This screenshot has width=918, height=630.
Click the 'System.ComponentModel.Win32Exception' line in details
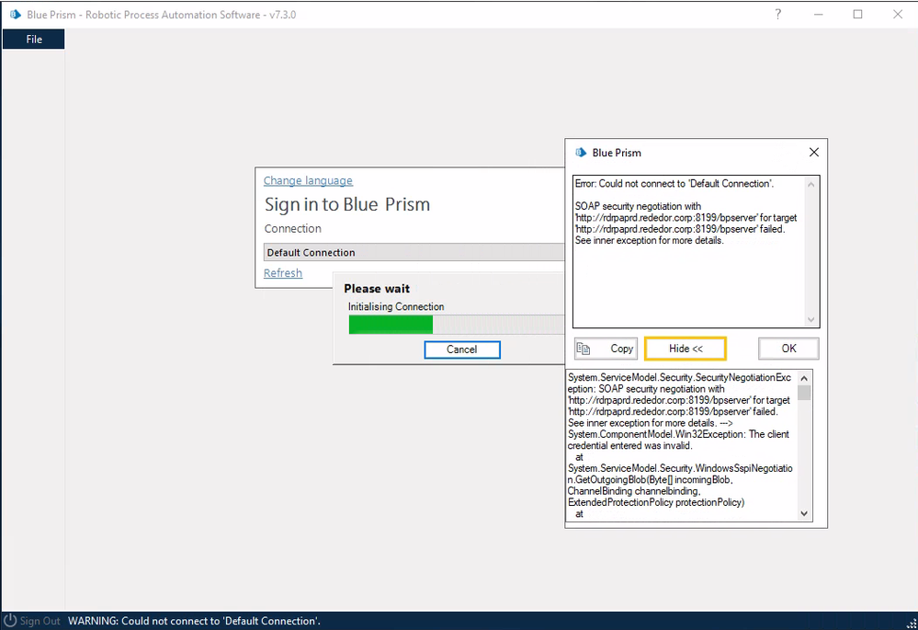(x=678, y=434)
